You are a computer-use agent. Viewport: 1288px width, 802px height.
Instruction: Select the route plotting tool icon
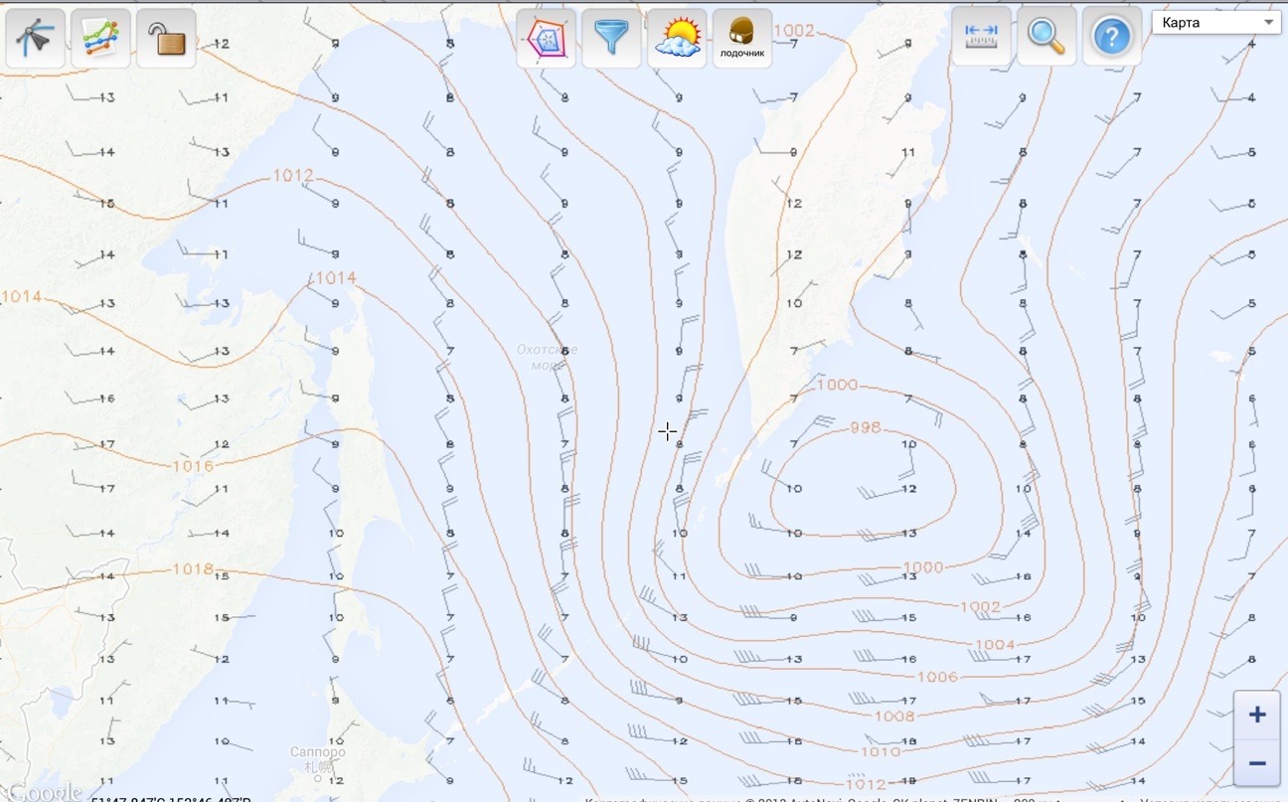click(x=36, y=39)
